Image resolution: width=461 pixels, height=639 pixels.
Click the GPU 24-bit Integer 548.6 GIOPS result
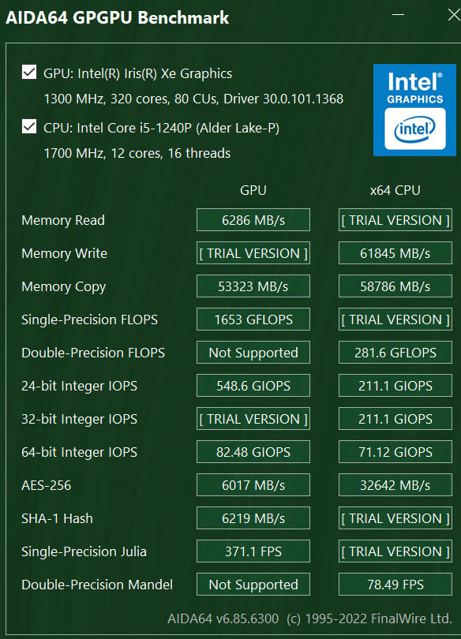click(253, 386)
